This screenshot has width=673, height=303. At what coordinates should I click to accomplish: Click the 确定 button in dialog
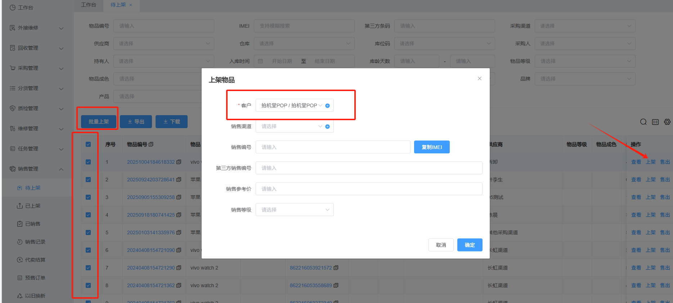point(470,245)
